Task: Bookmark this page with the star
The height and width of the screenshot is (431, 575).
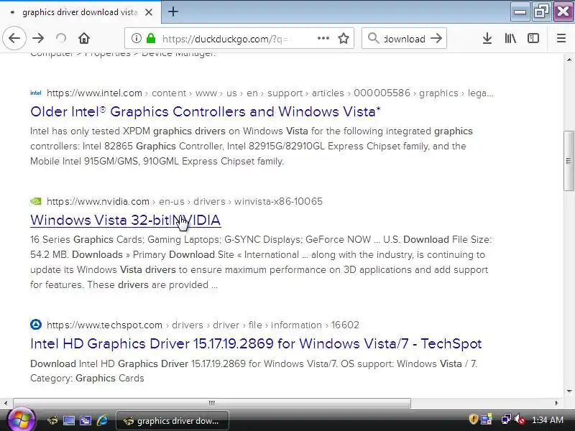Action: click(x=344, y=38)
